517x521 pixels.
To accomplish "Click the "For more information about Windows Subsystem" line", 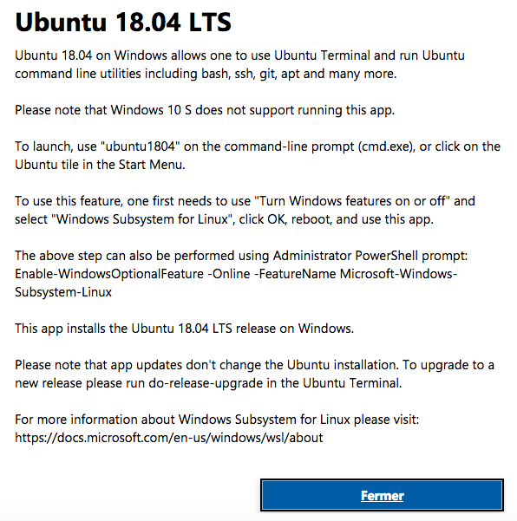I will click(217, 420).
